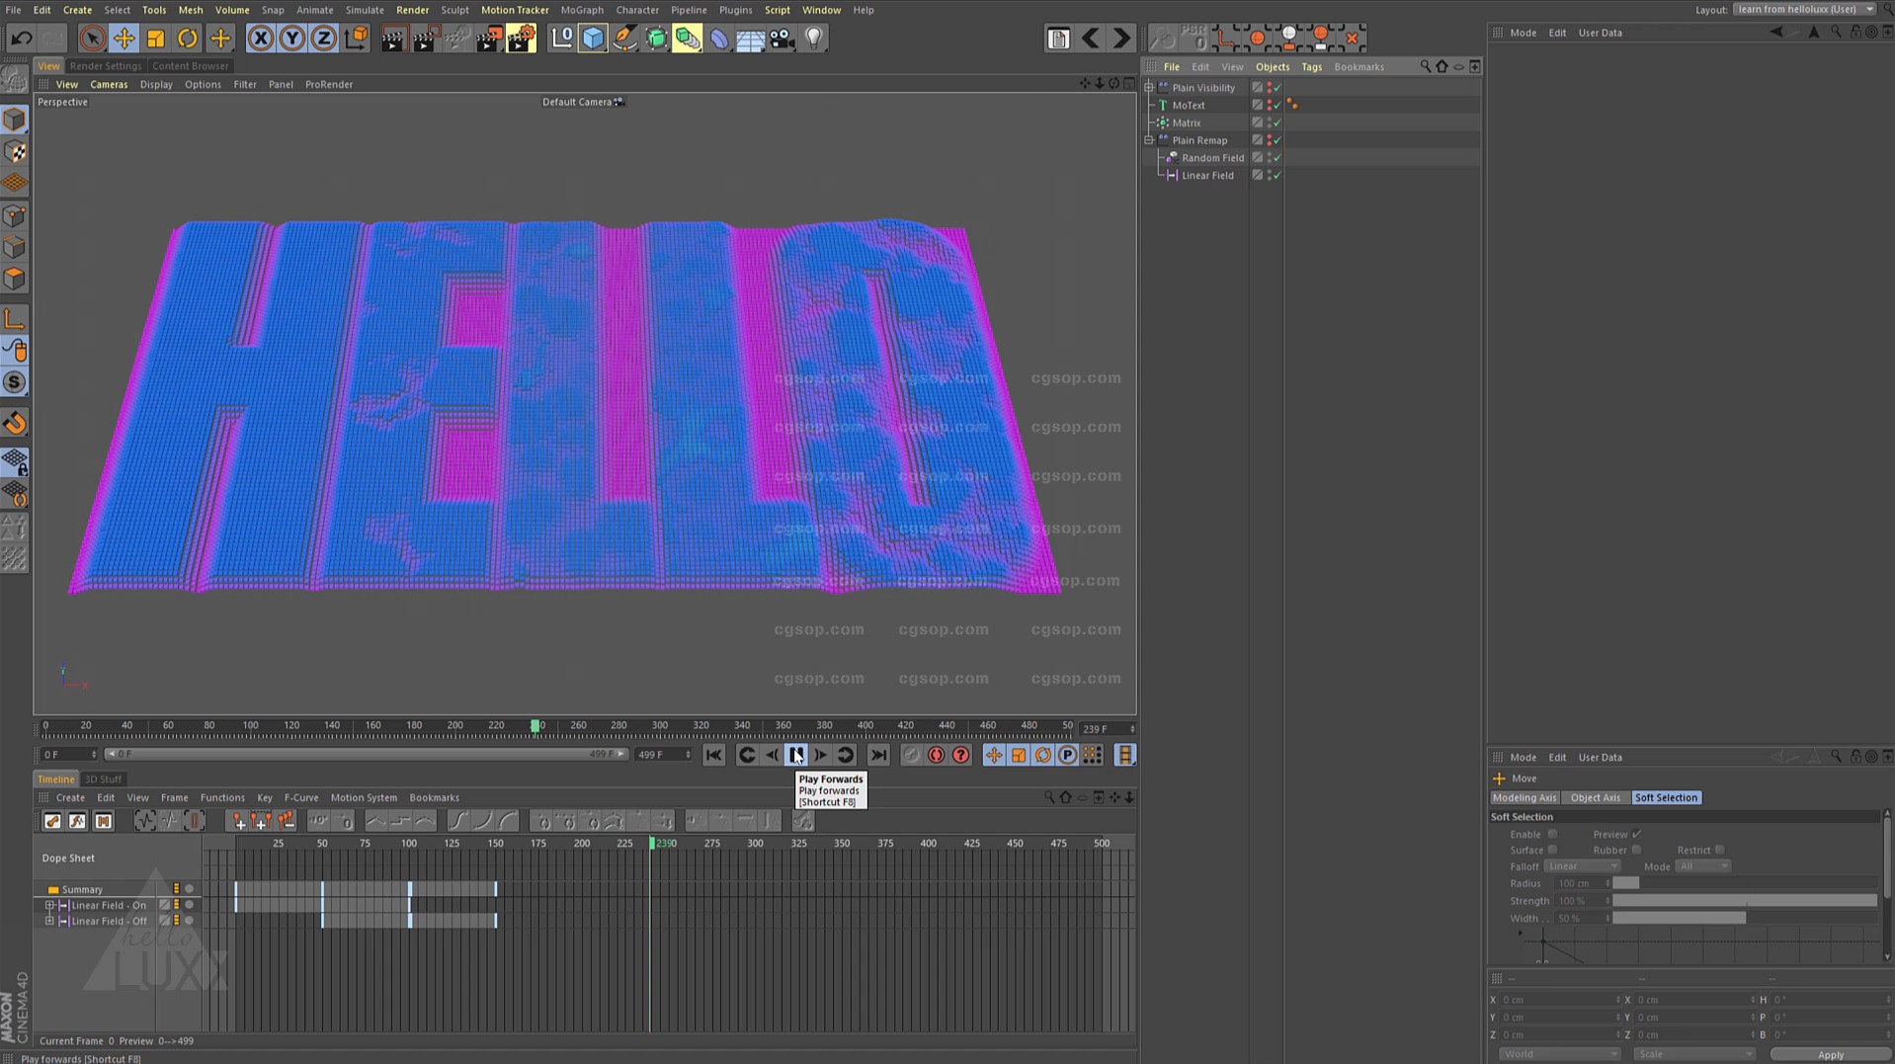The height and width of the screenshot is (1064, 1895).
Task: Collapse the Plain Remap object tree
Action: point(1149,140)
